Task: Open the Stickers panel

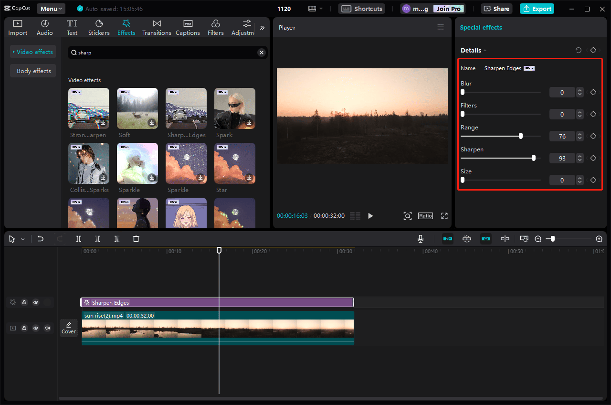Action: tap(99, 26)
